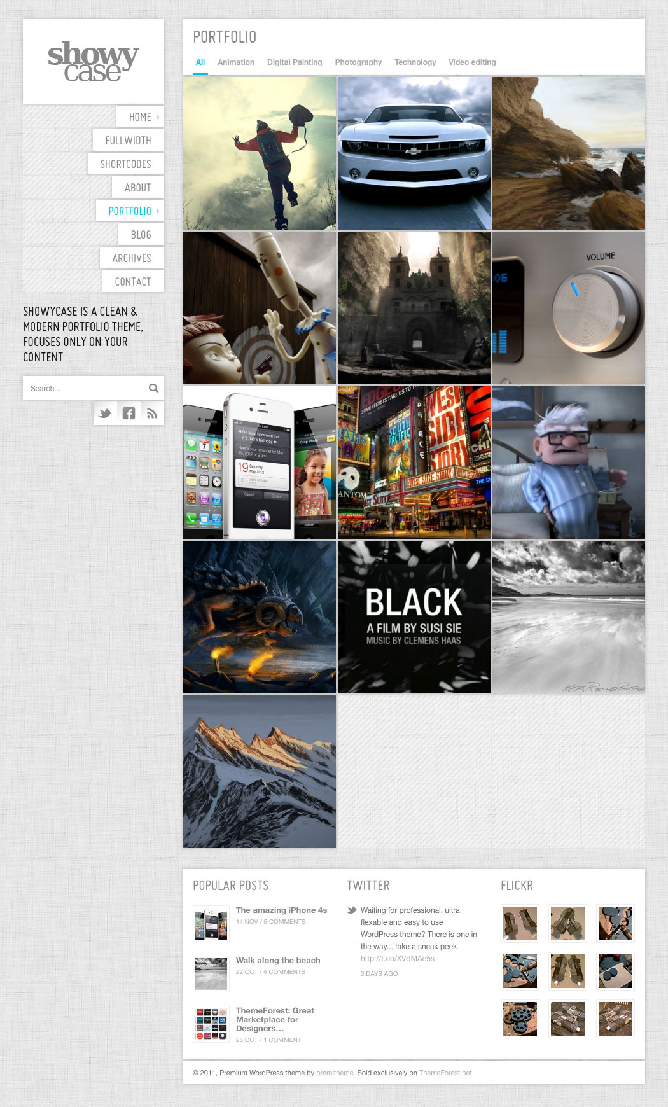Click the '3 DAYS AGO' tweet timestamp

click(x=379, y=974)
